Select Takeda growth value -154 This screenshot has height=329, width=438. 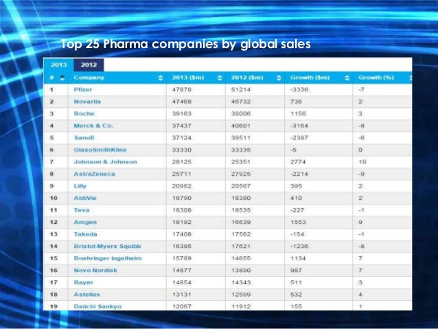(x=297, y=234)
